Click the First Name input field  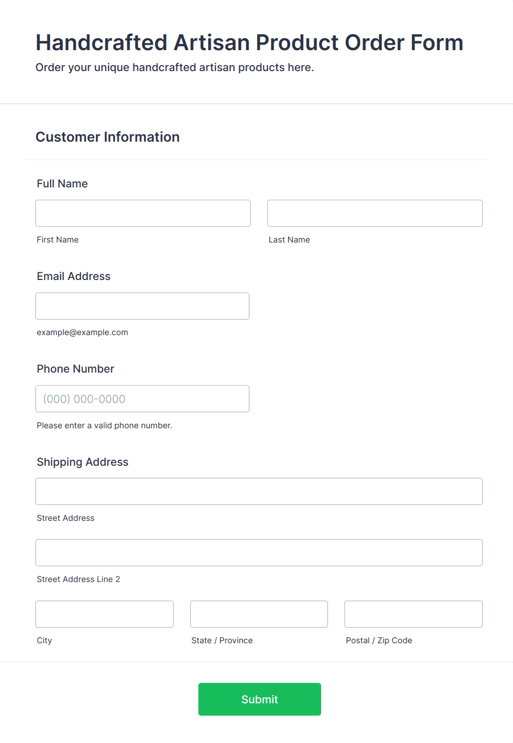(x=143, y=213)
